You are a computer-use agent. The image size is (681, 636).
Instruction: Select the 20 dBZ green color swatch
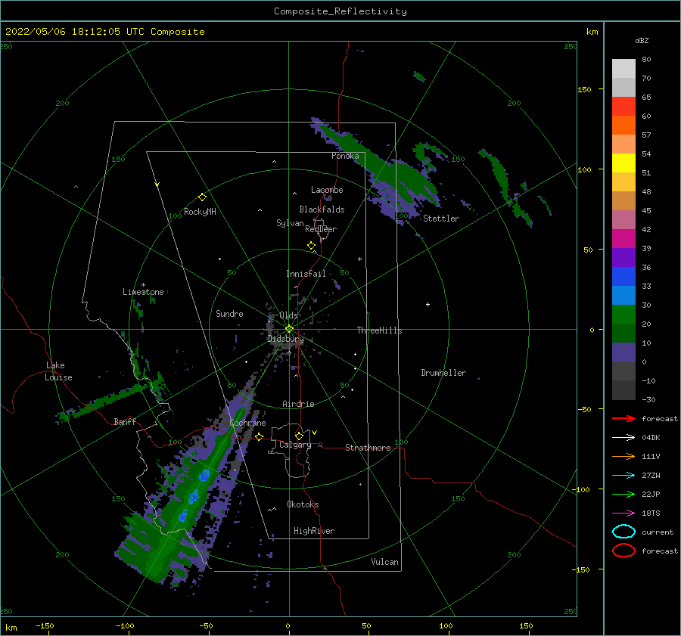623,315
